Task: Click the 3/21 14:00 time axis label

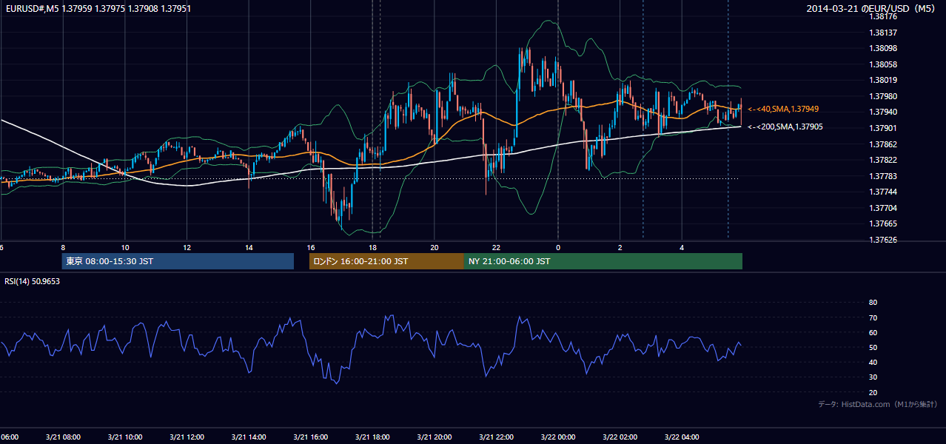Action: 249,437
